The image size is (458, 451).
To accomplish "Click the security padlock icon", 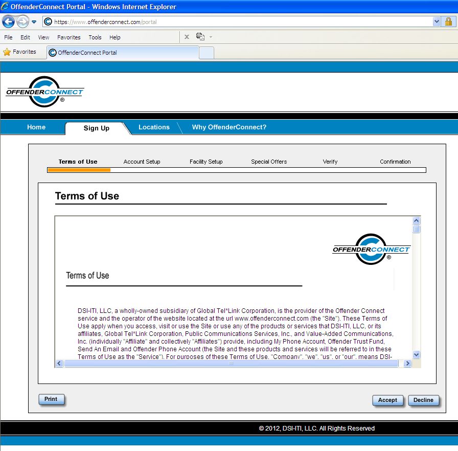I will 448,21.
